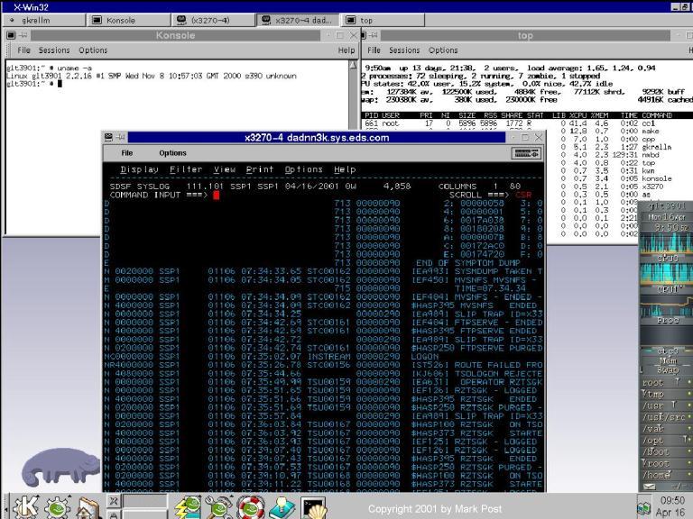Open the SDSF Filter menu
The image size is (693, 519).
[186, 169]
